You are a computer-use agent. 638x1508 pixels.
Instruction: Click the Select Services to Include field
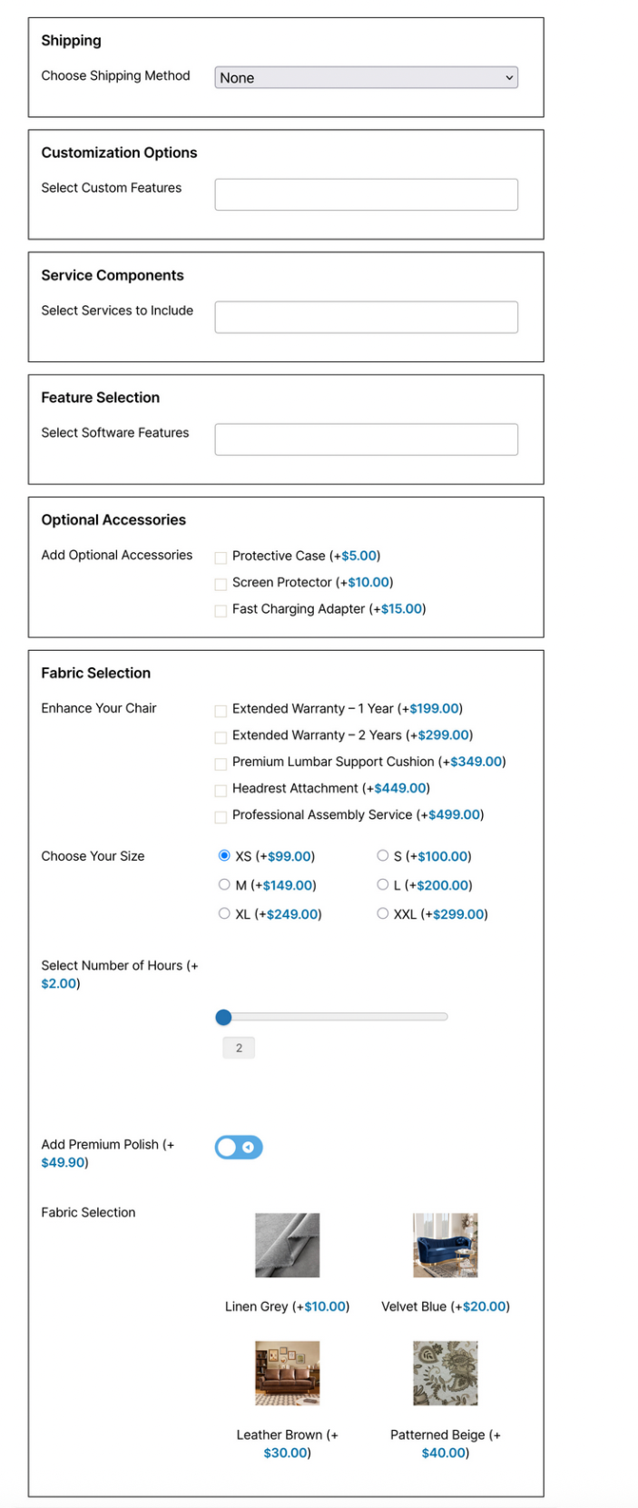point(366,317)
